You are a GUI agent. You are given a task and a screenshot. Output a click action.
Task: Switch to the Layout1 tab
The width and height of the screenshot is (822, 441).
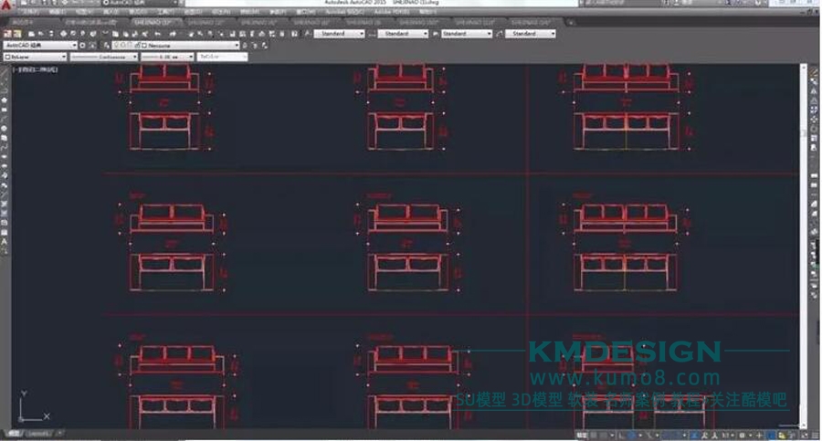point(38,433)
